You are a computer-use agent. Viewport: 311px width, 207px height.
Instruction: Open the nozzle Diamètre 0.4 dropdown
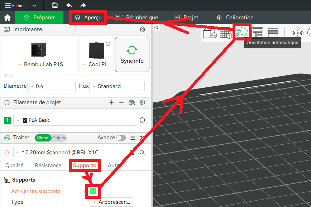coord(52,86)
